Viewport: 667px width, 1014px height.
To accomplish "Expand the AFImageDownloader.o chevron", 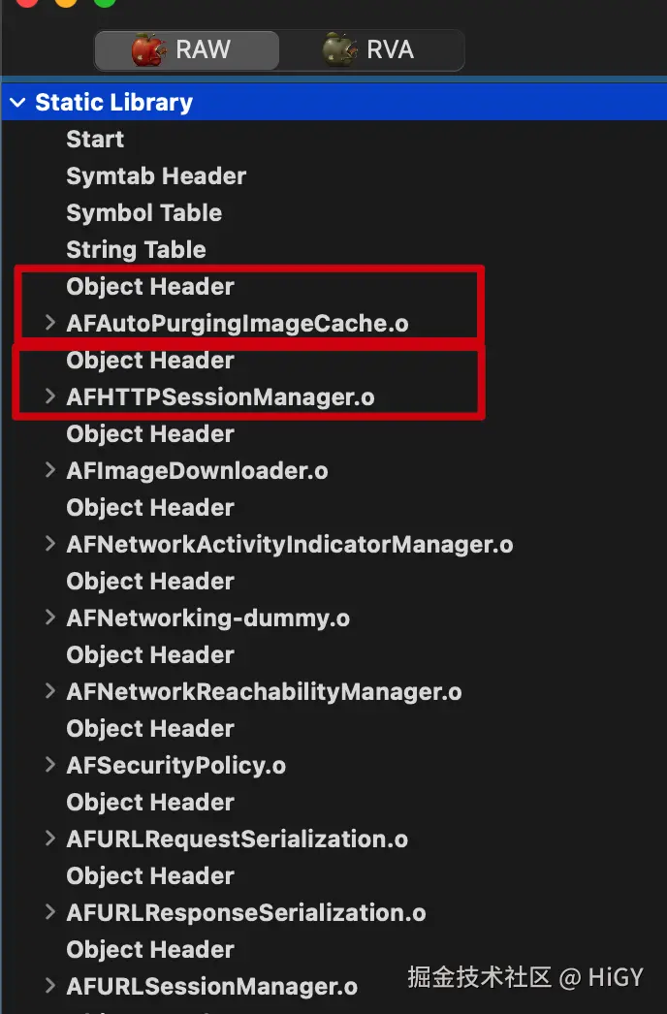I will click(x=50, y=470).
